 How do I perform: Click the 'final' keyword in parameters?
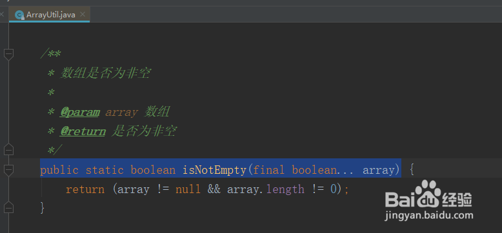pos(268,170)
